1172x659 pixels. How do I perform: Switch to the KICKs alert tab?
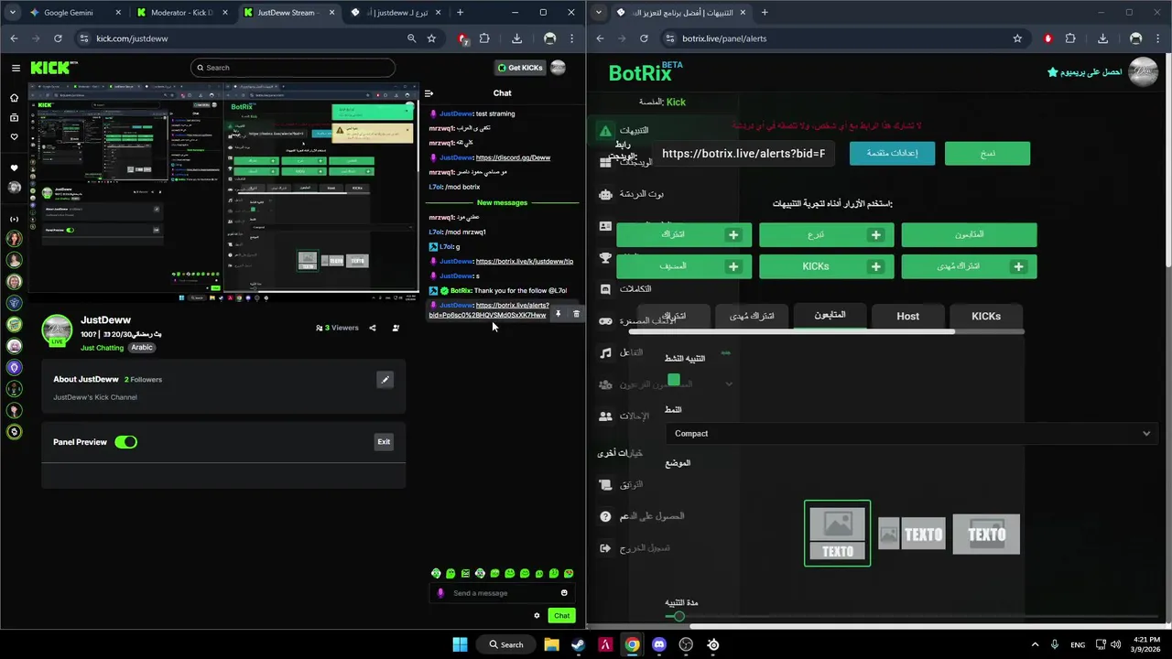pos(986,316)
